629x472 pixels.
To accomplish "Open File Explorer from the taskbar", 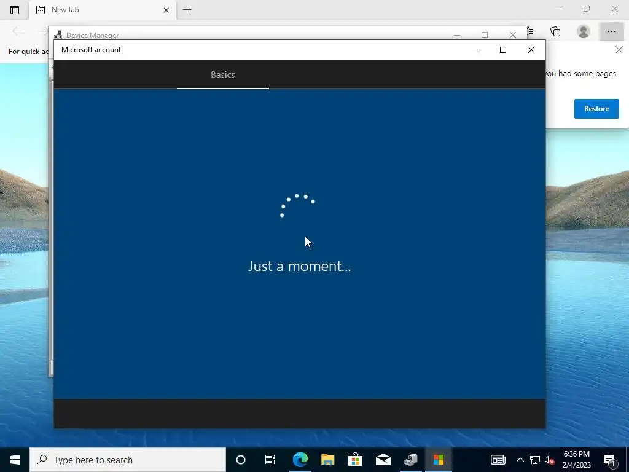I will pyautogui.click(x=328, y=460).
